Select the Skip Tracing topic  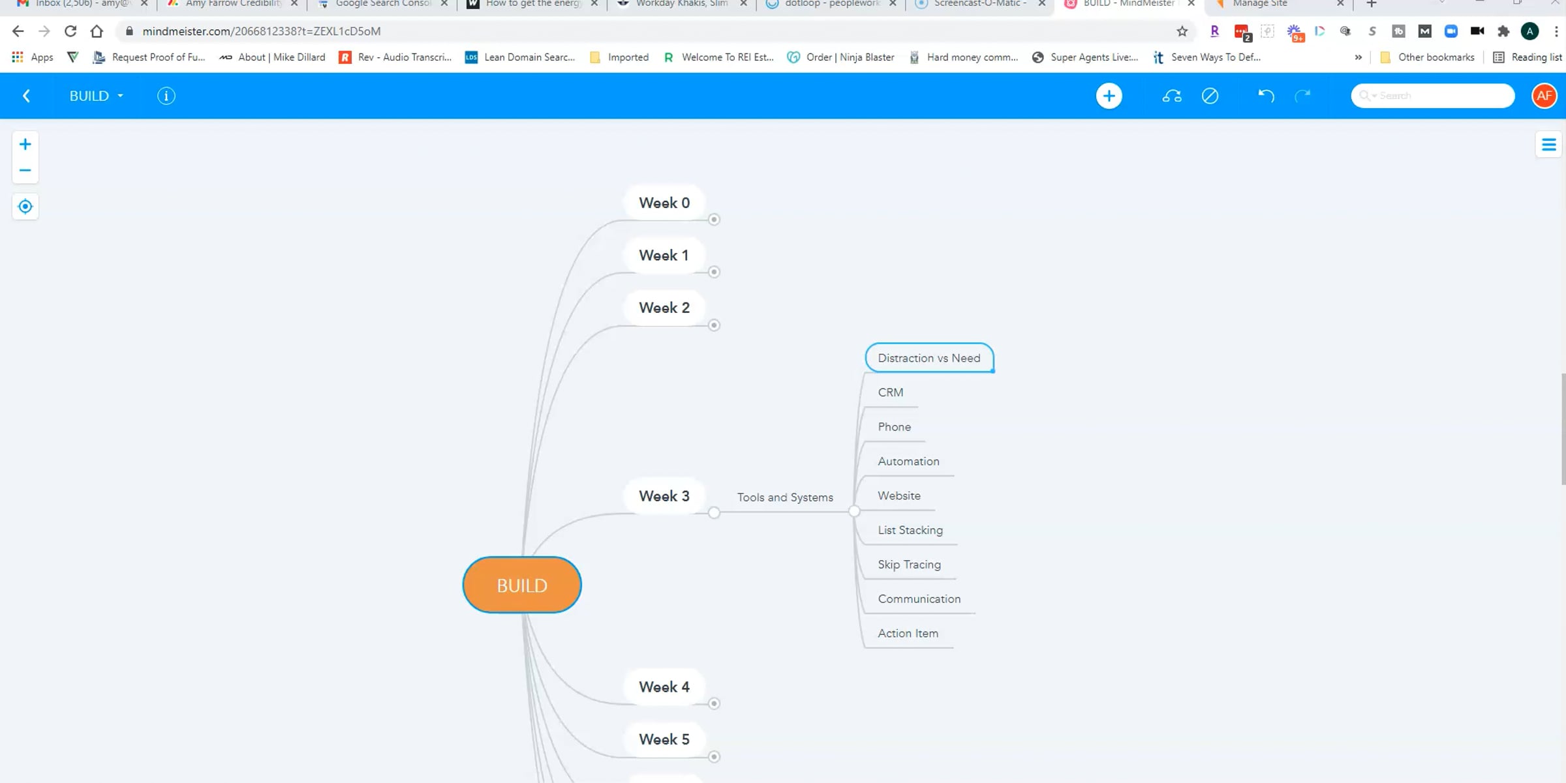point(909,565)
